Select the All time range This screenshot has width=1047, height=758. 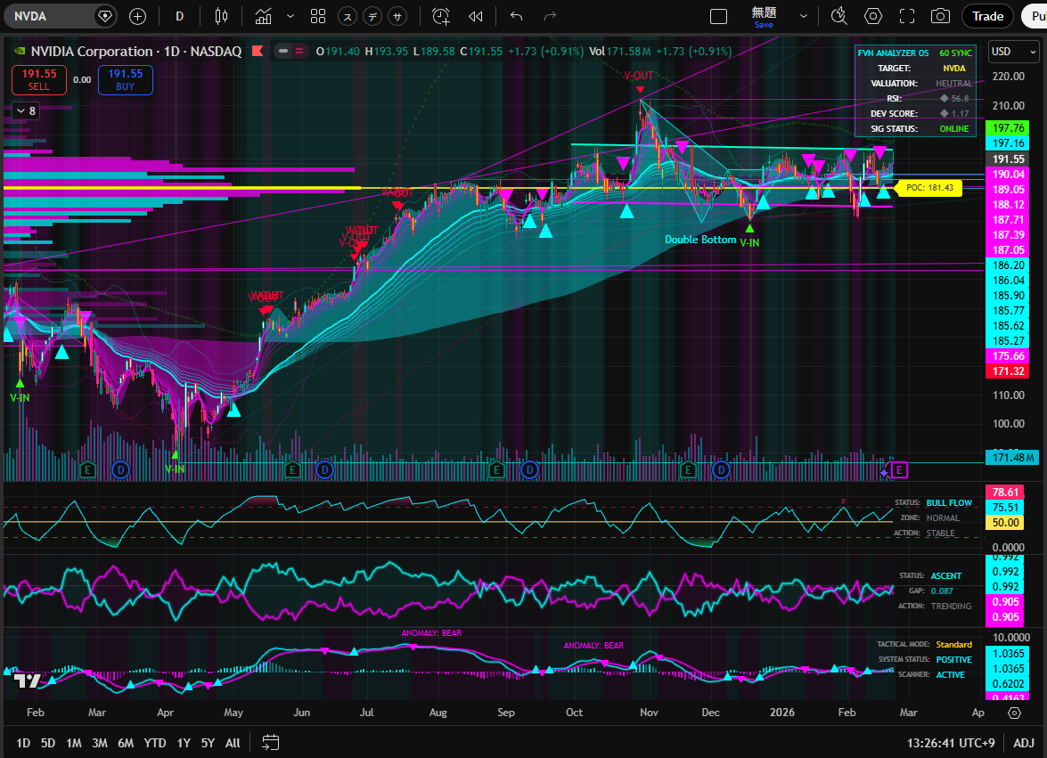(233, 743)
